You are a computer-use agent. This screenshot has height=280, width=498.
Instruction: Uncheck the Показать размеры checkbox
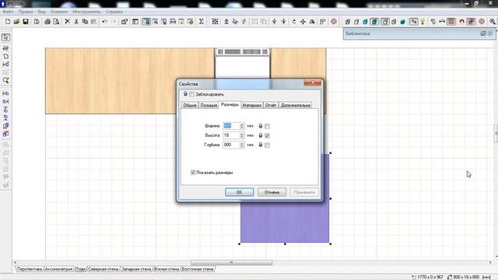[x=193, y=173]
